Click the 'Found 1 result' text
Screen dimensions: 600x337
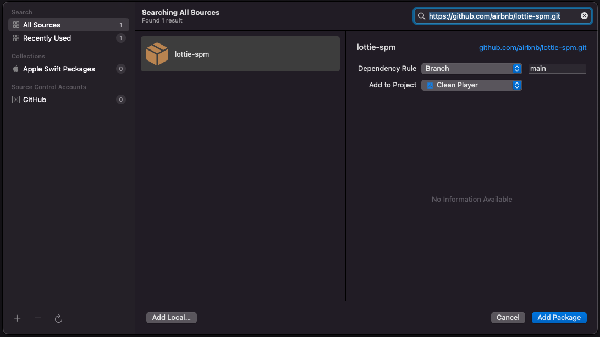tap(162, 21)
